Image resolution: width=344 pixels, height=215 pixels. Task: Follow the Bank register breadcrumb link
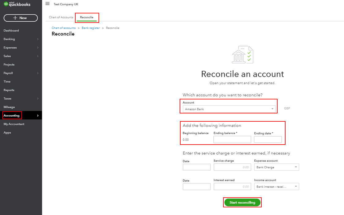[x=91, y=28]
